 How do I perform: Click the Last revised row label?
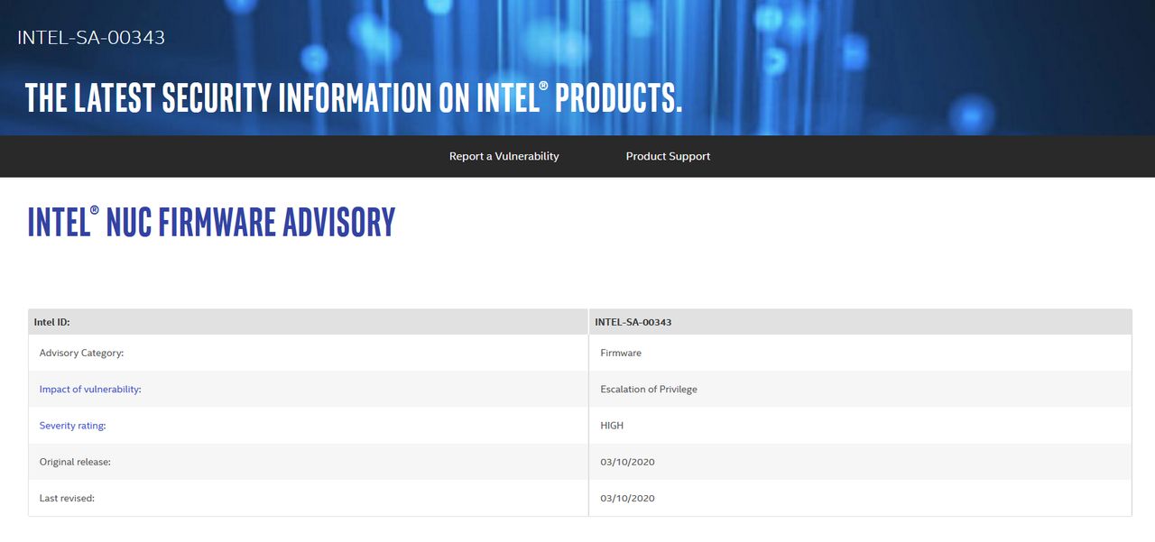[x=66, y=497]
